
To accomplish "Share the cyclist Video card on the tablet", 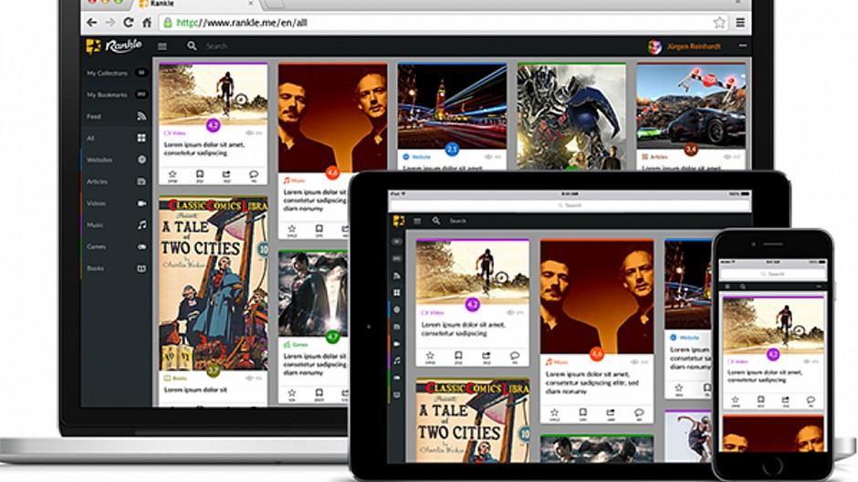I will pos(486,357).
